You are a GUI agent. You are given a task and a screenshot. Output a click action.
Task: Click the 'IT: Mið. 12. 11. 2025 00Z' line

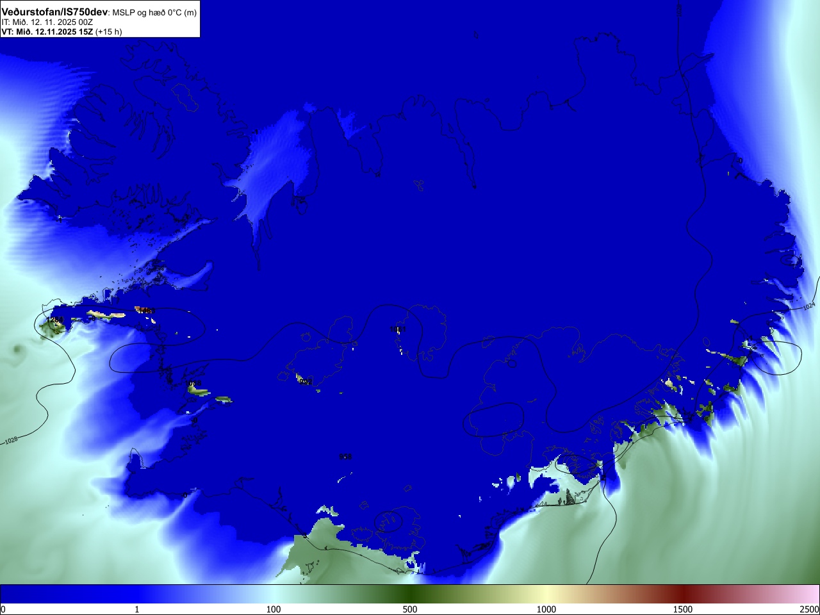[47, 22]
